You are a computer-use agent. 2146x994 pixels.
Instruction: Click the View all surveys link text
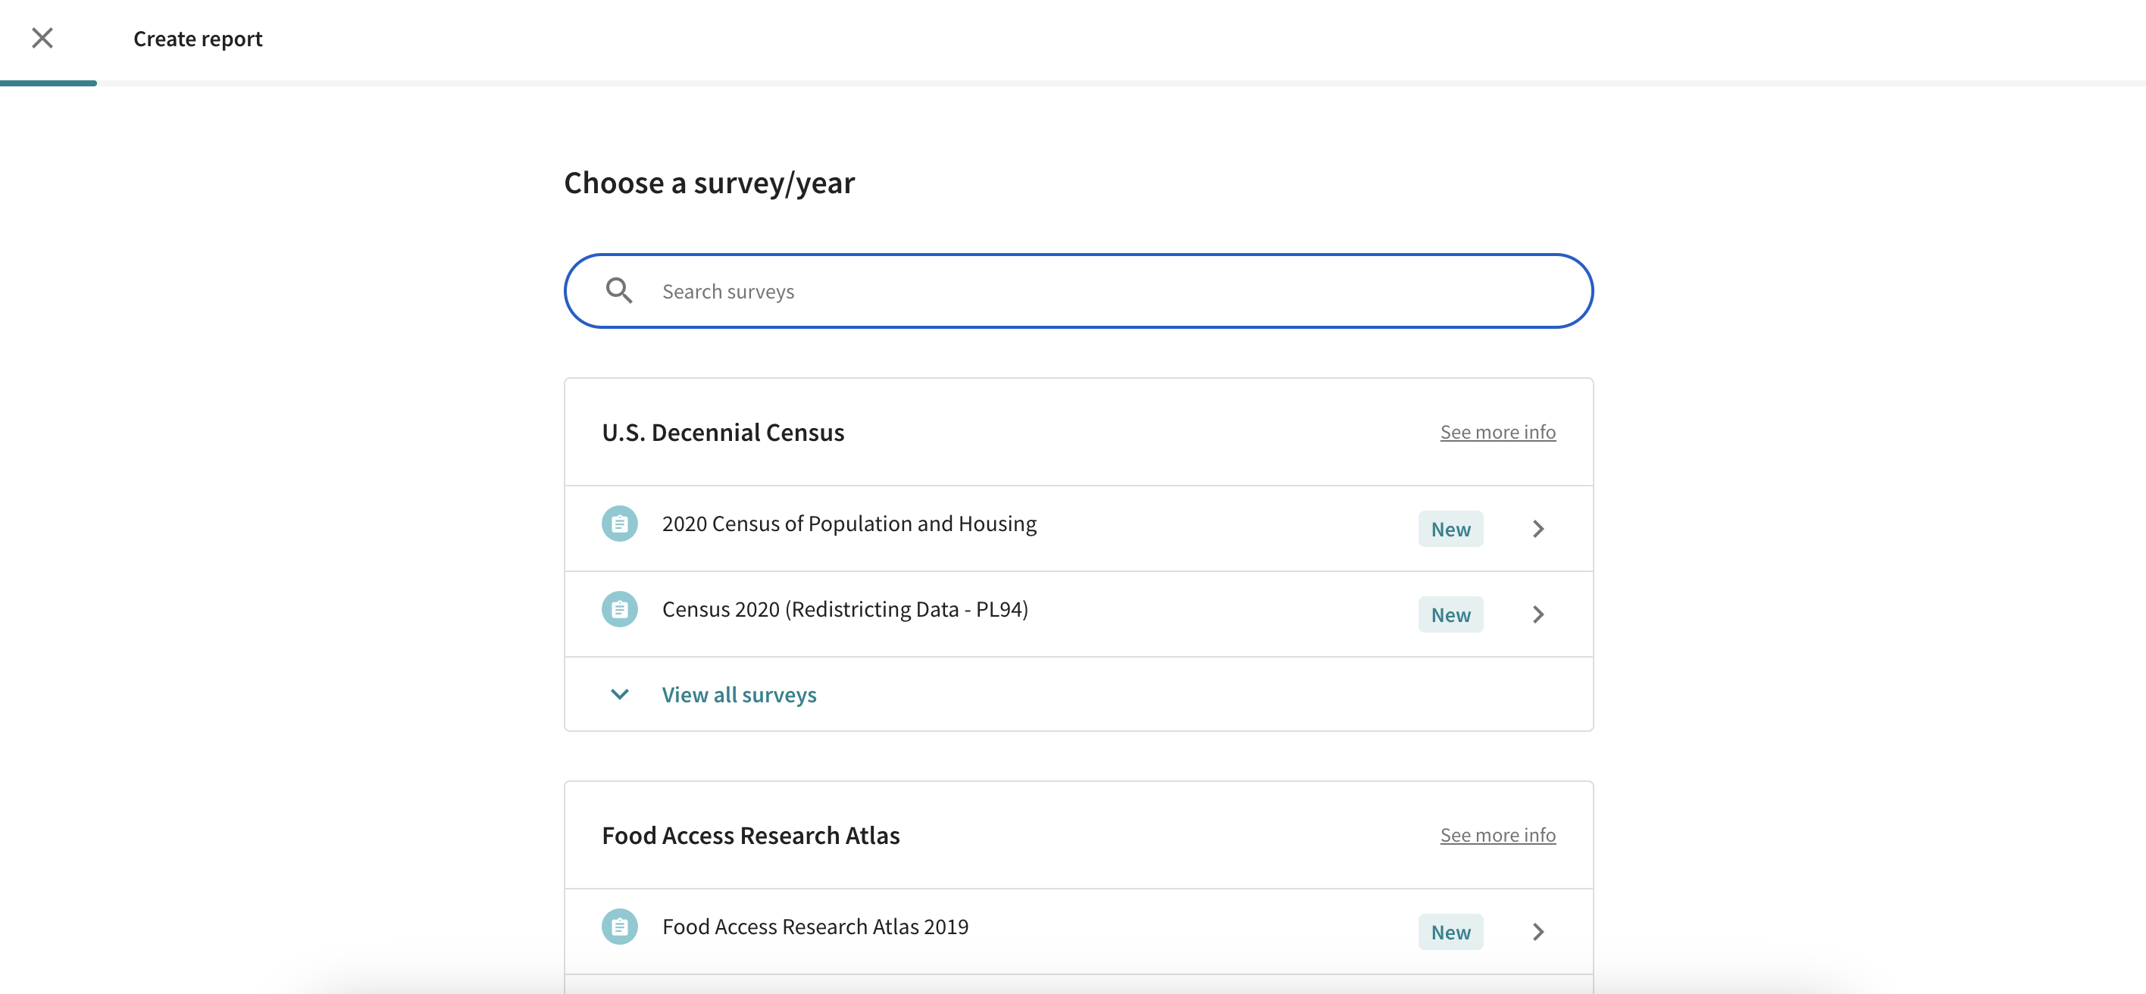coord(739,695)
